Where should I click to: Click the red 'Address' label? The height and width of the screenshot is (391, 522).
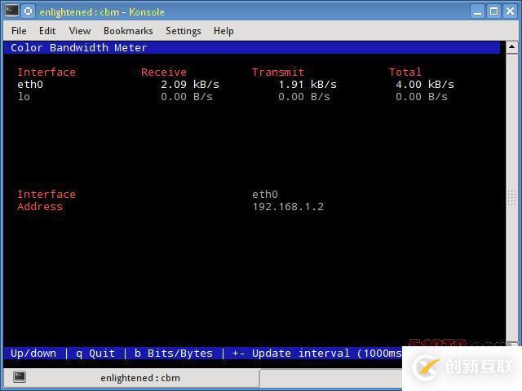40,207
